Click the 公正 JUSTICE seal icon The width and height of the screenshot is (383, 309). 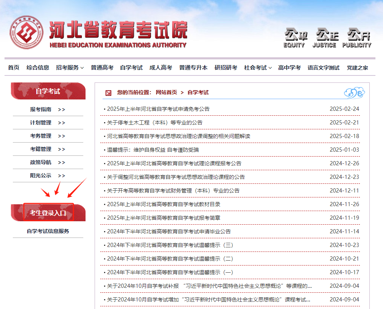(325, 36)
